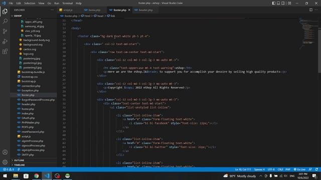Image resolution: width=321 pixels, height=180 pixels.
Task: Open the File menu
Action: click(x=11, y=3)
